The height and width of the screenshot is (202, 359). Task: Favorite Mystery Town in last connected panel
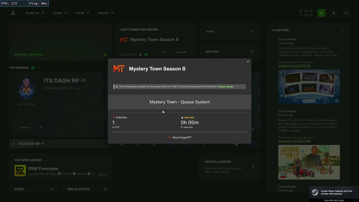tap(165, 52)
